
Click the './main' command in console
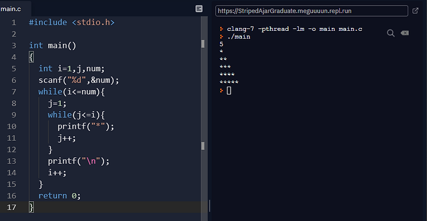239,36
